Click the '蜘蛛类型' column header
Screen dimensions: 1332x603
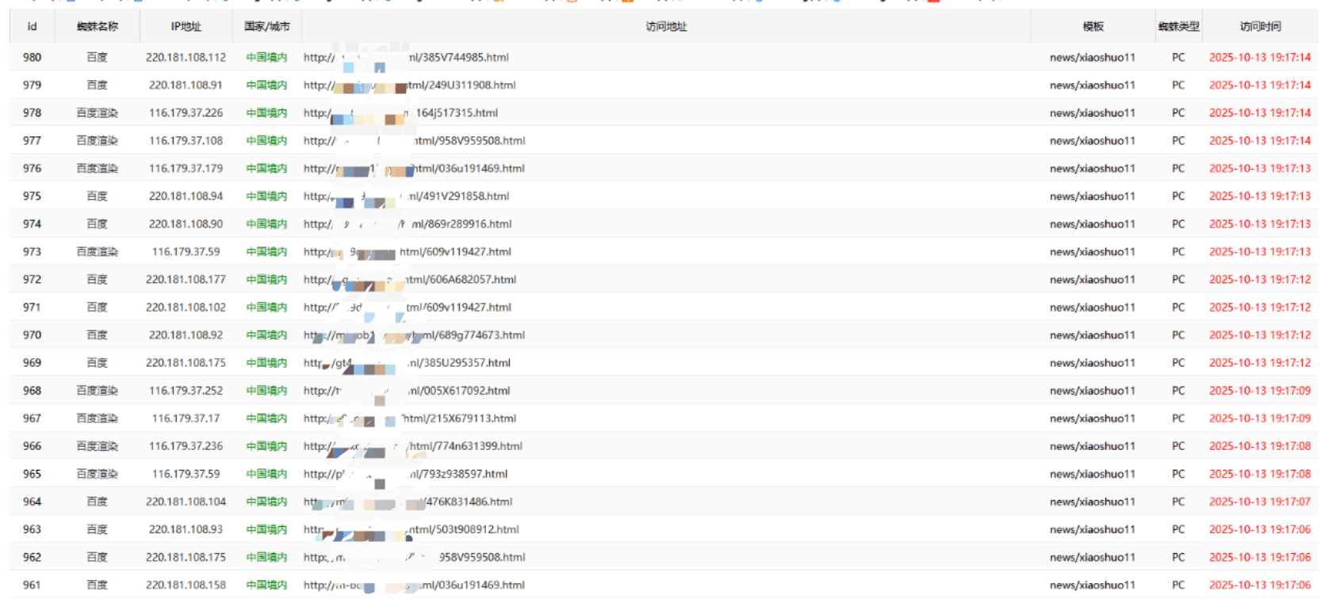coord(1179,27)
